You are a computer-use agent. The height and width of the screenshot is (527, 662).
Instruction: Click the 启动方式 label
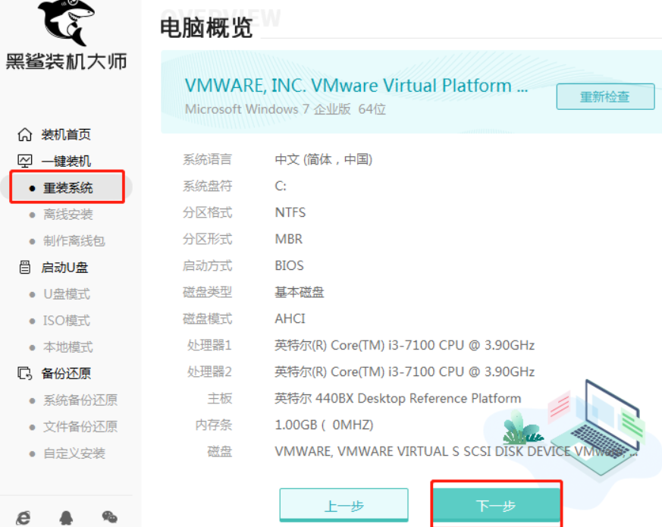point(207,265)
